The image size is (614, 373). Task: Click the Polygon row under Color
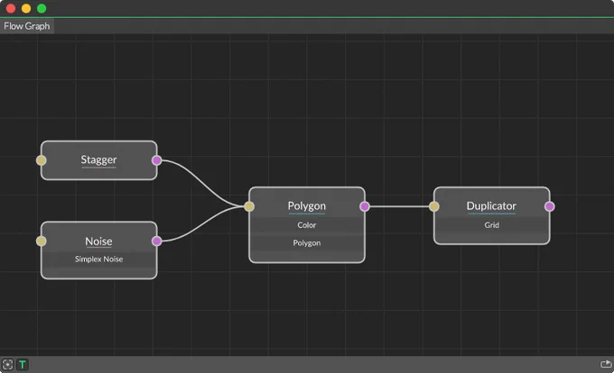pos(307,243)
